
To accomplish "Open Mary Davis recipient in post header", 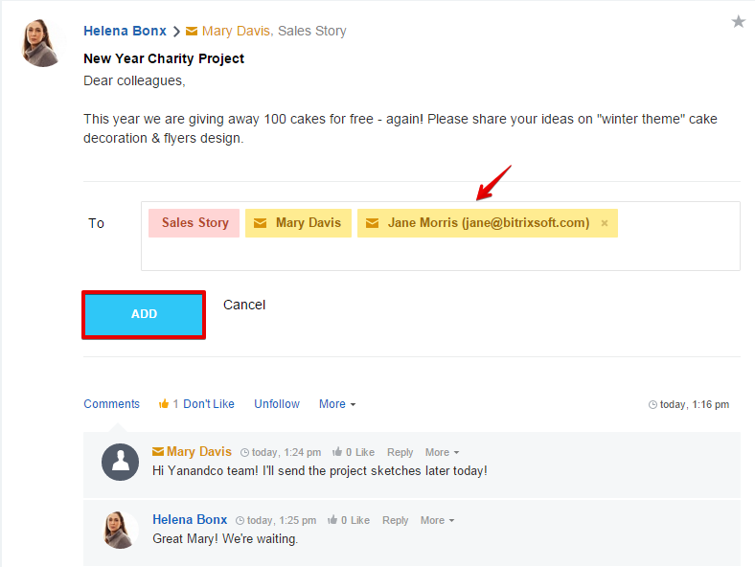I will pyautogui.click(x=236, y=31).
